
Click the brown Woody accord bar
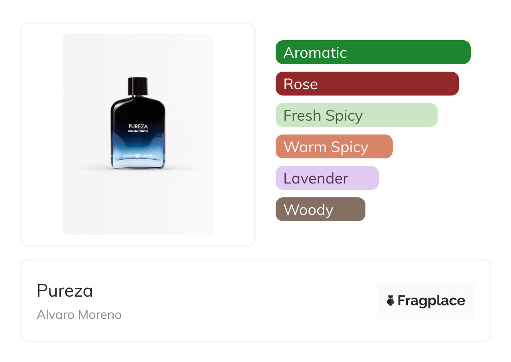(320, 209)
